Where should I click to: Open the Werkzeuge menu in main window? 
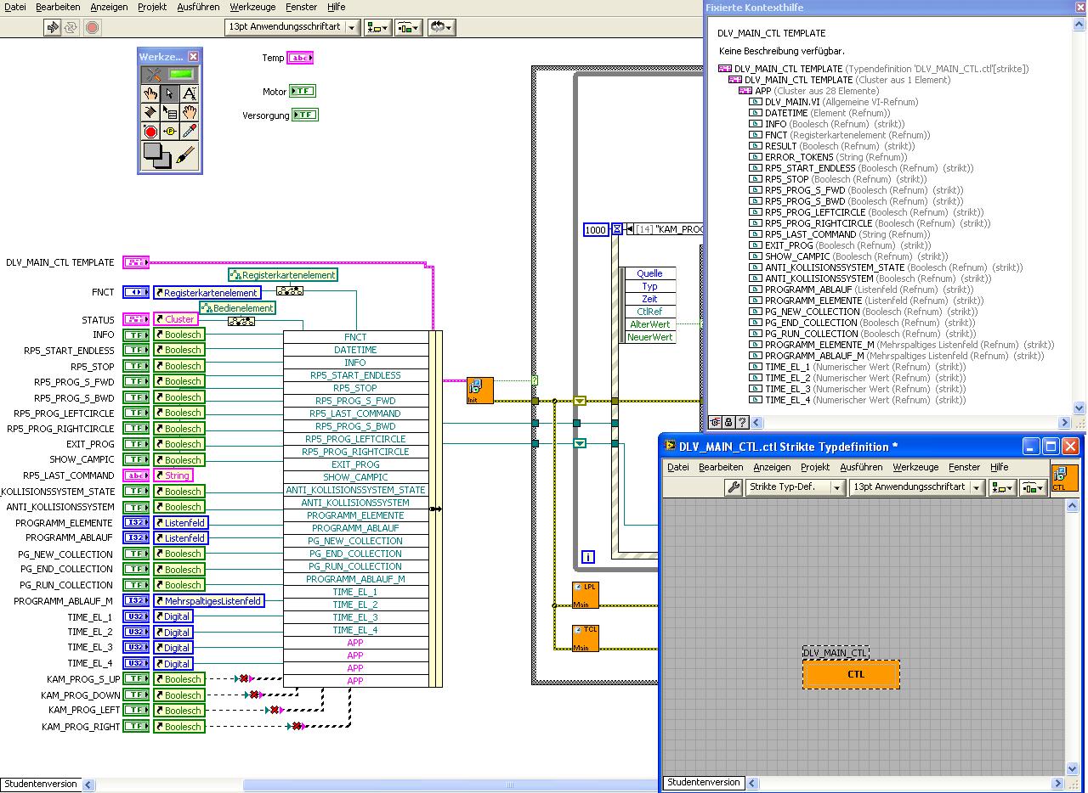tap(252, 7)
